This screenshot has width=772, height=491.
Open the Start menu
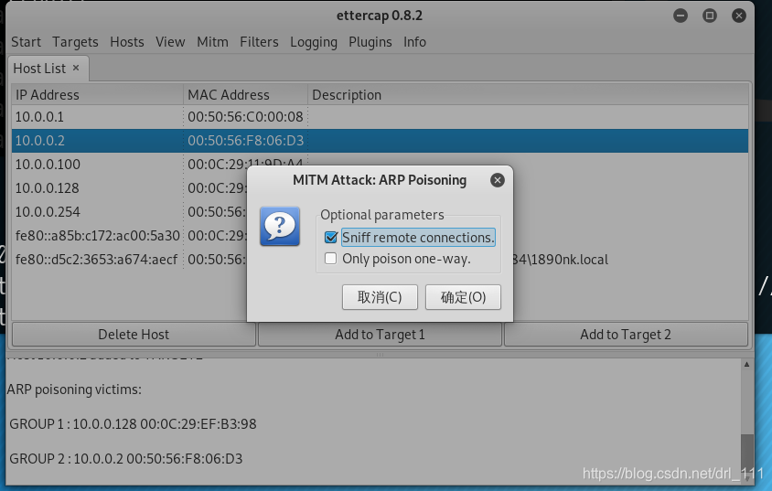tap(27, 42)
